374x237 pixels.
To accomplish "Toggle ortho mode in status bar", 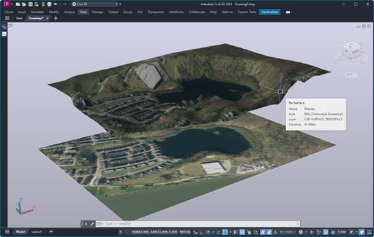I will click(x=202, y=232).
